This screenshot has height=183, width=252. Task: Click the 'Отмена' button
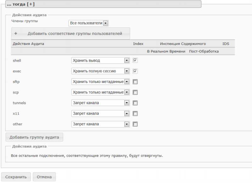tap(44, 177)
